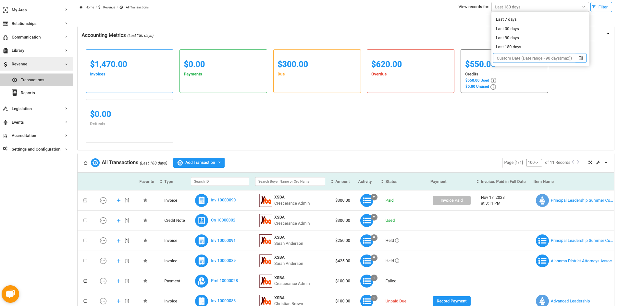The image size is (618, 306).
Task: Expand Relationships in sidebar
Action: [36, 24]
